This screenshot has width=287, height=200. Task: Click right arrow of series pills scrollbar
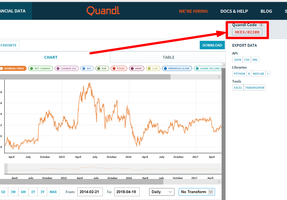tap(219, 77)
